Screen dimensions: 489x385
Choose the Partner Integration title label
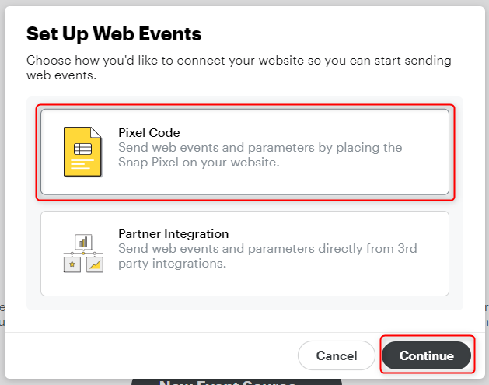click(x=173, y=233)
